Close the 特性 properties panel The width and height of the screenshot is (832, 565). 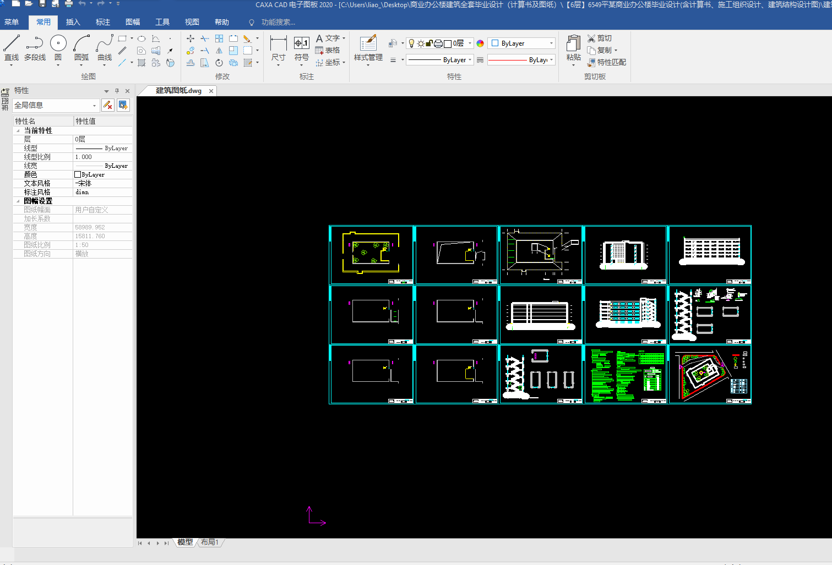tap(127, 91)
